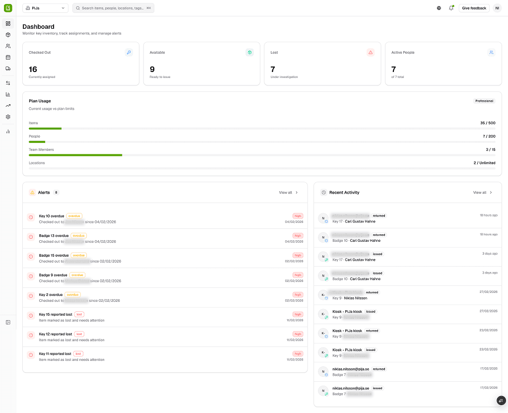Click the transfer arrows icon in sidebar
Viewport: 508px width, 413px height.
pyautogui.click(x=8, y=83)
